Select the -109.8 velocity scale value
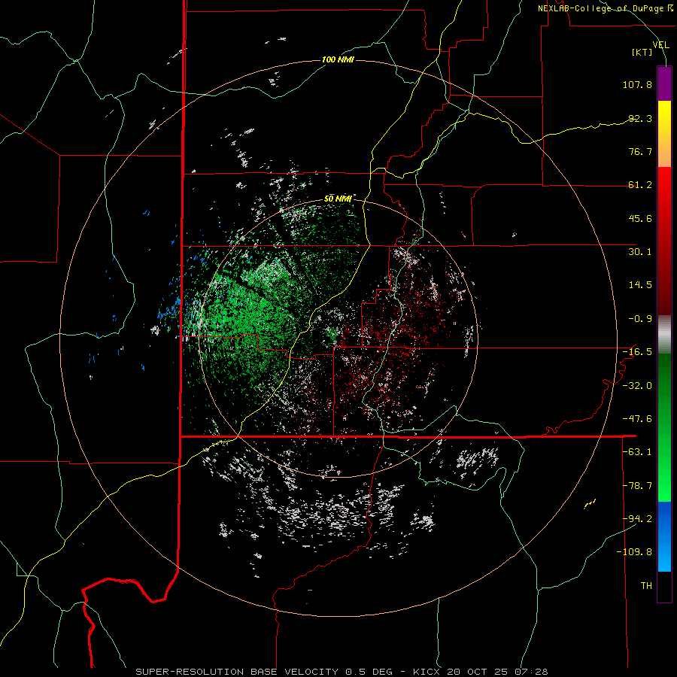 (x=634, y=552)
